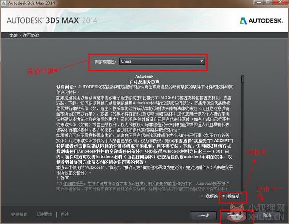Viewport: 289px width, 224px height.
Task: Select the 我拒绝 (I reject) radio button
Action: 202,196
